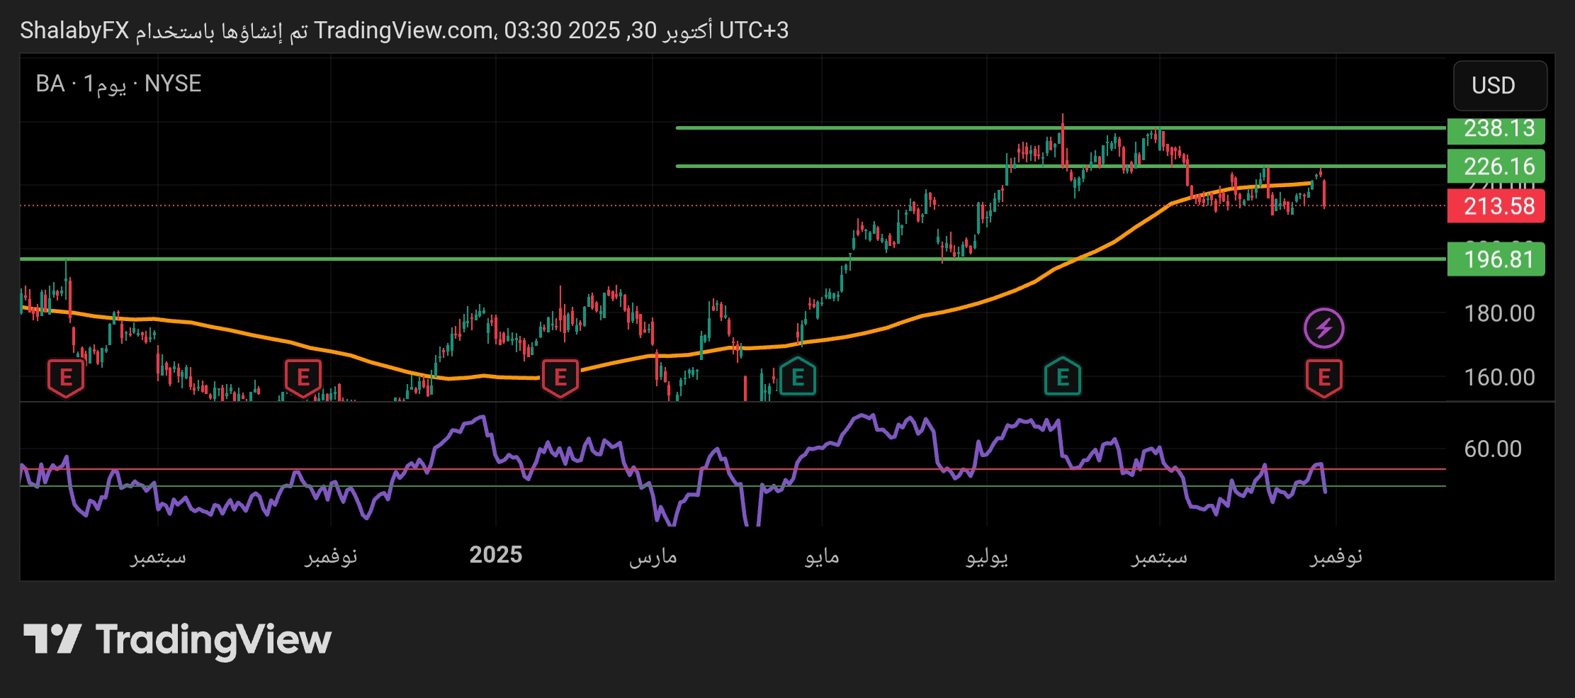Click the green earnings marker after يوليو
This screenshot has height=698, width=1575.
point(1062,377)
